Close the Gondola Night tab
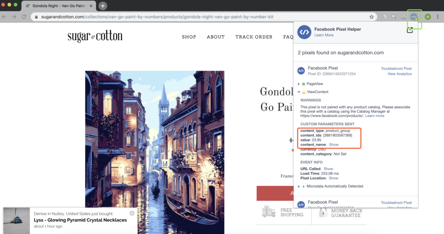Viewport: 444px width, 234px height. click(x=91, y=6)
